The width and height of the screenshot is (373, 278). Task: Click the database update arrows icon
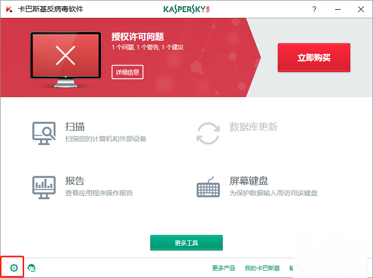pyautogui.click(x=208, y=133)
